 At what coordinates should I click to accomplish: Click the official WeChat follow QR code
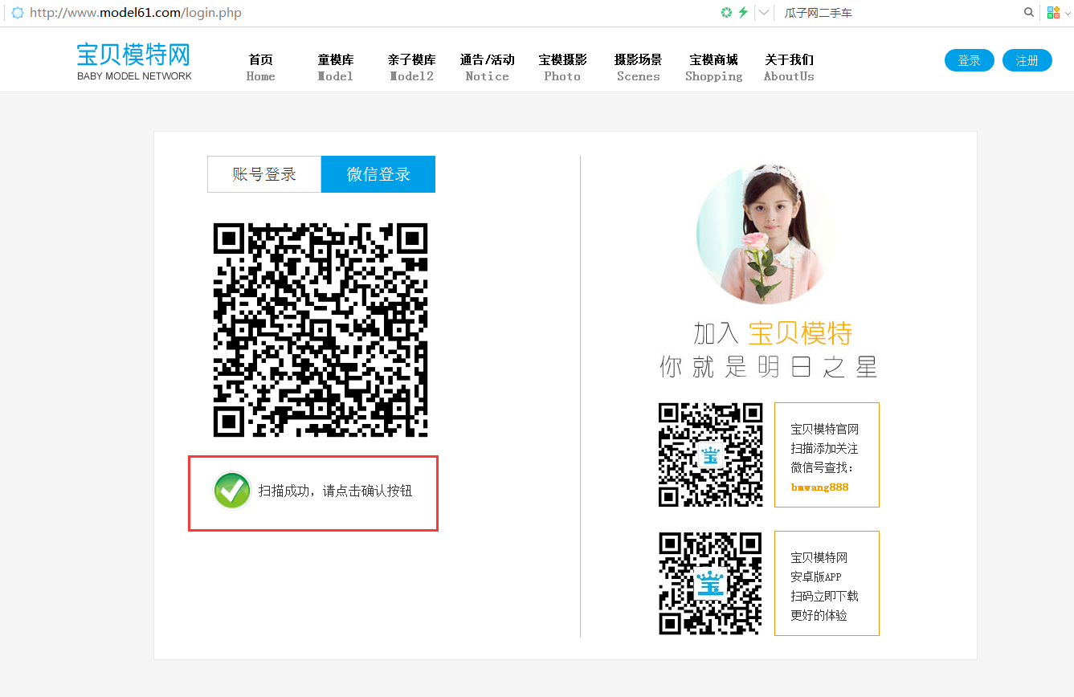pyautogui.click(x=710, y=454)
